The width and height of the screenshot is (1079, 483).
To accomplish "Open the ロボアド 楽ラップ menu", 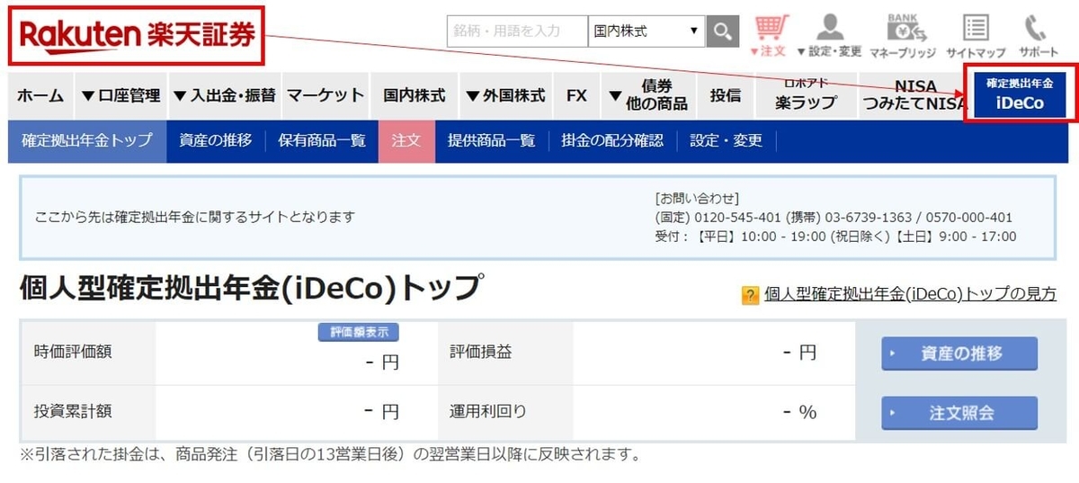I will coord(807,95).
